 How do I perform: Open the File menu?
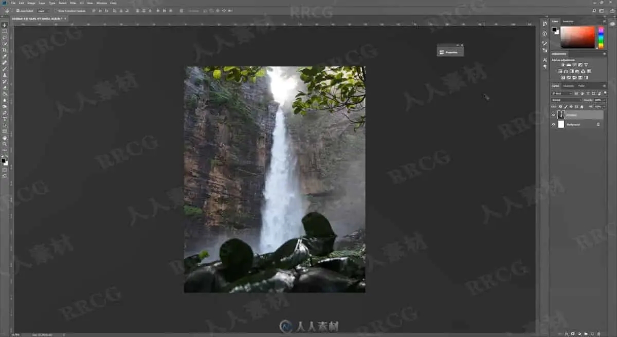tap(13, 3)
